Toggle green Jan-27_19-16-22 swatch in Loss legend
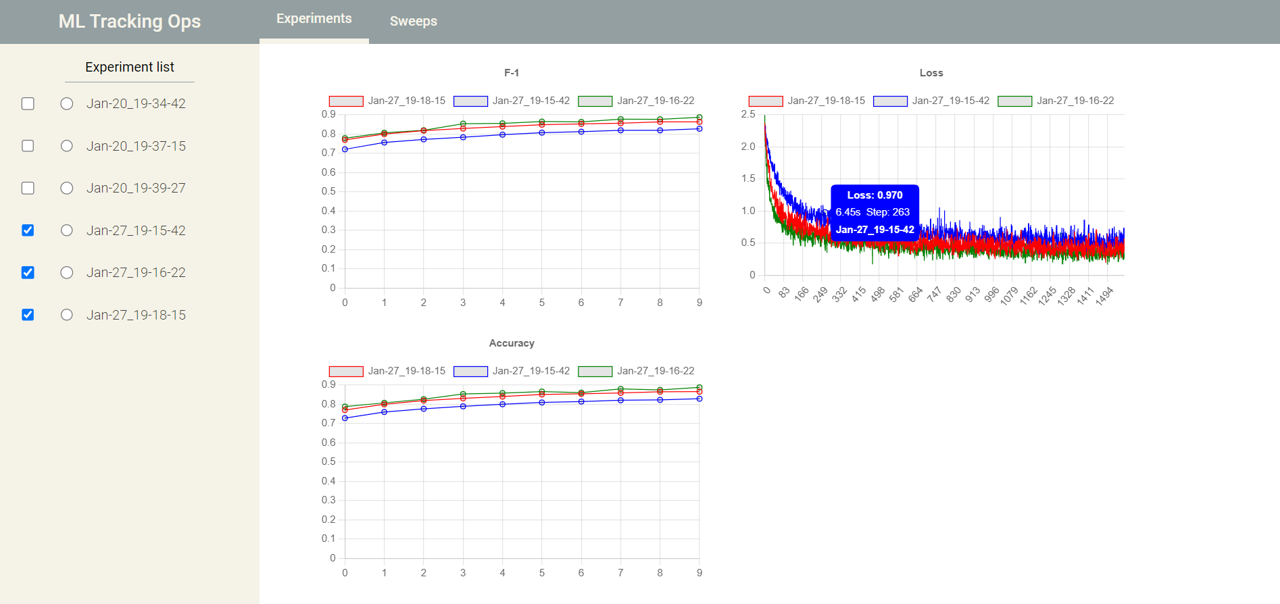This screenshot has width=1280, height=604. point(1015,101)
